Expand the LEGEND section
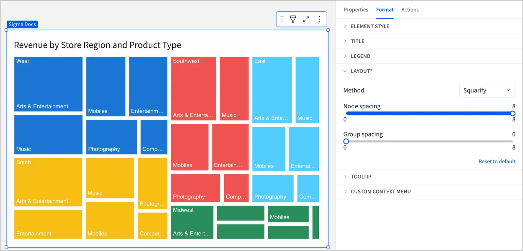523x251 pixels. [429, 56]
